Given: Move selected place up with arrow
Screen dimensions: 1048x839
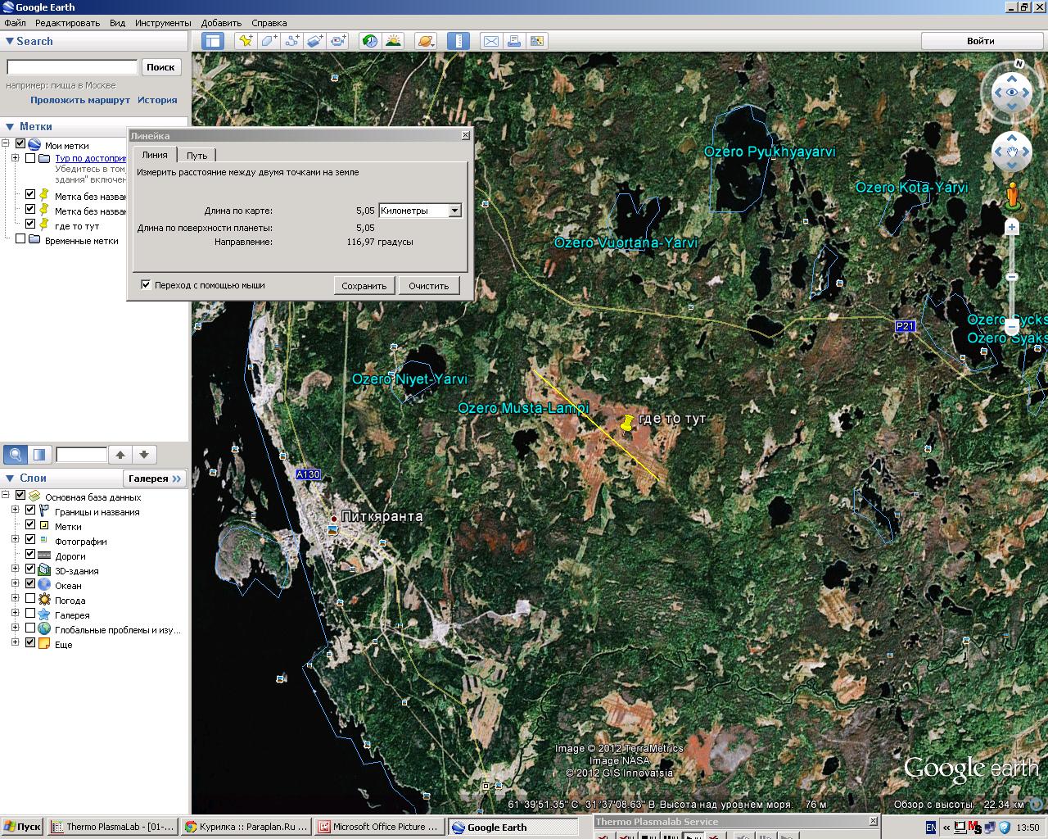Looking at the screenshot, I should (x=120, y=454).
